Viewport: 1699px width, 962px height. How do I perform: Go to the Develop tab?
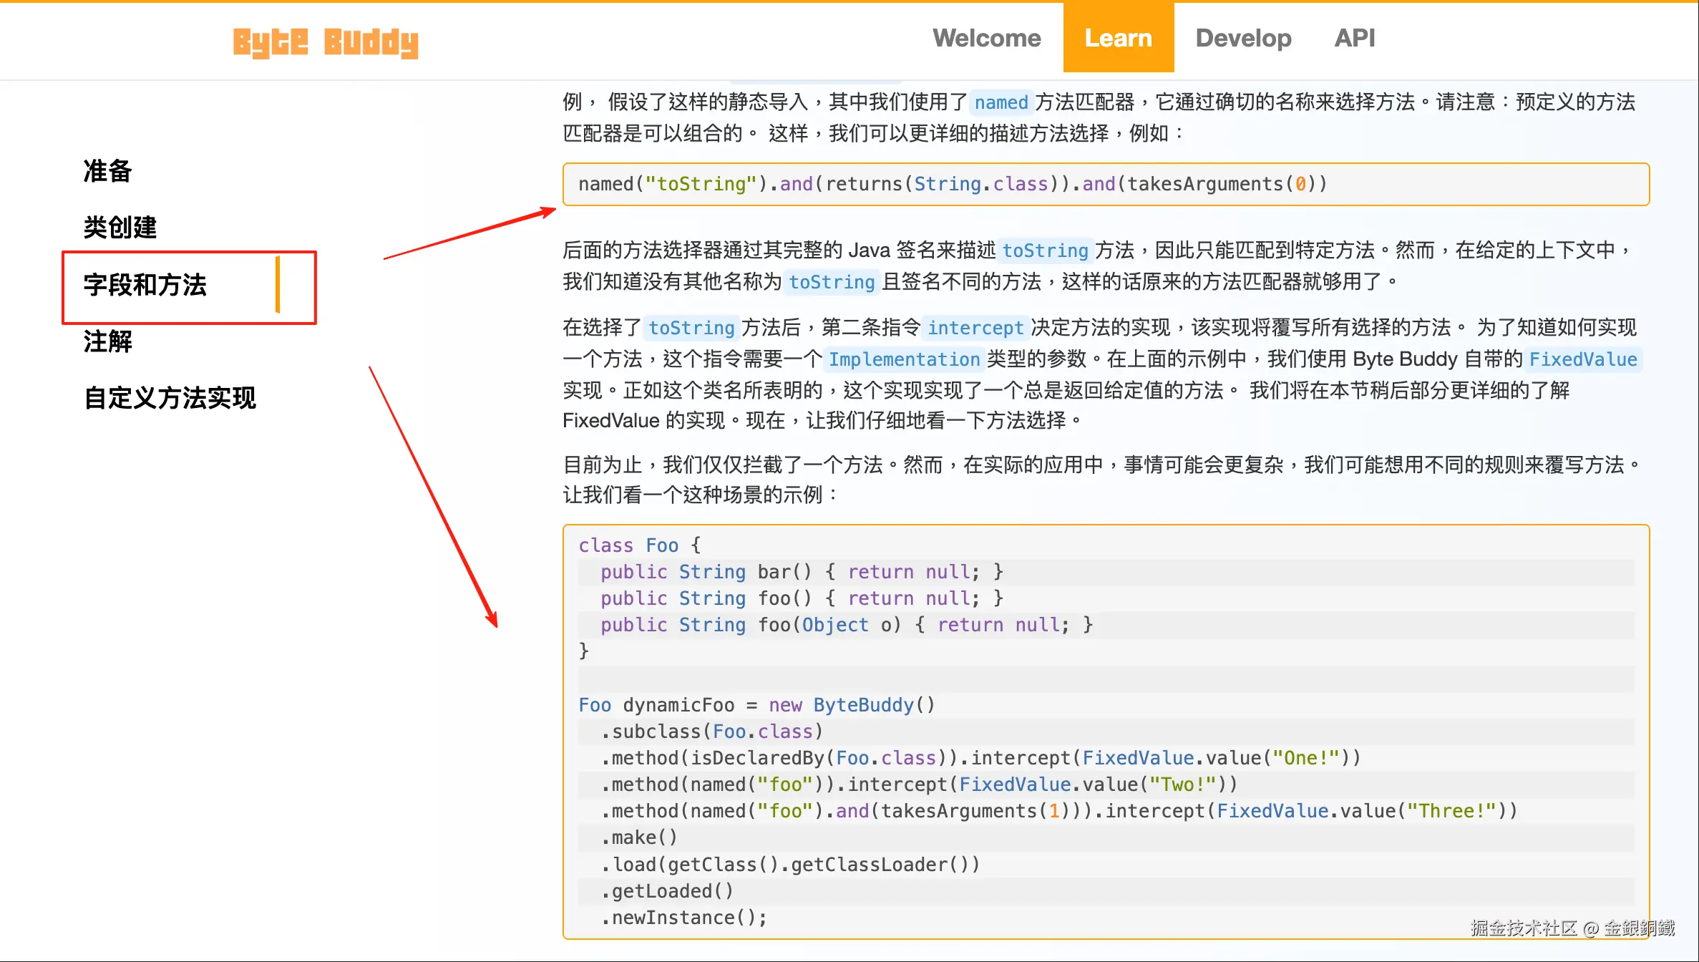[x=1243, y=38]
